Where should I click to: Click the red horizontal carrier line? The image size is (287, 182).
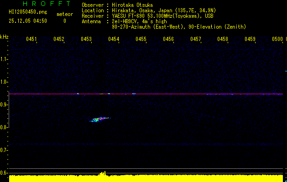tap(183, 94)
